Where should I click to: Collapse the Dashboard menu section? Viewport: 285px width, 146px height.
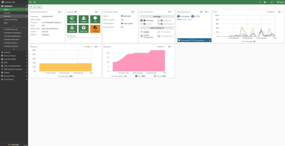[x=14, y=6]
